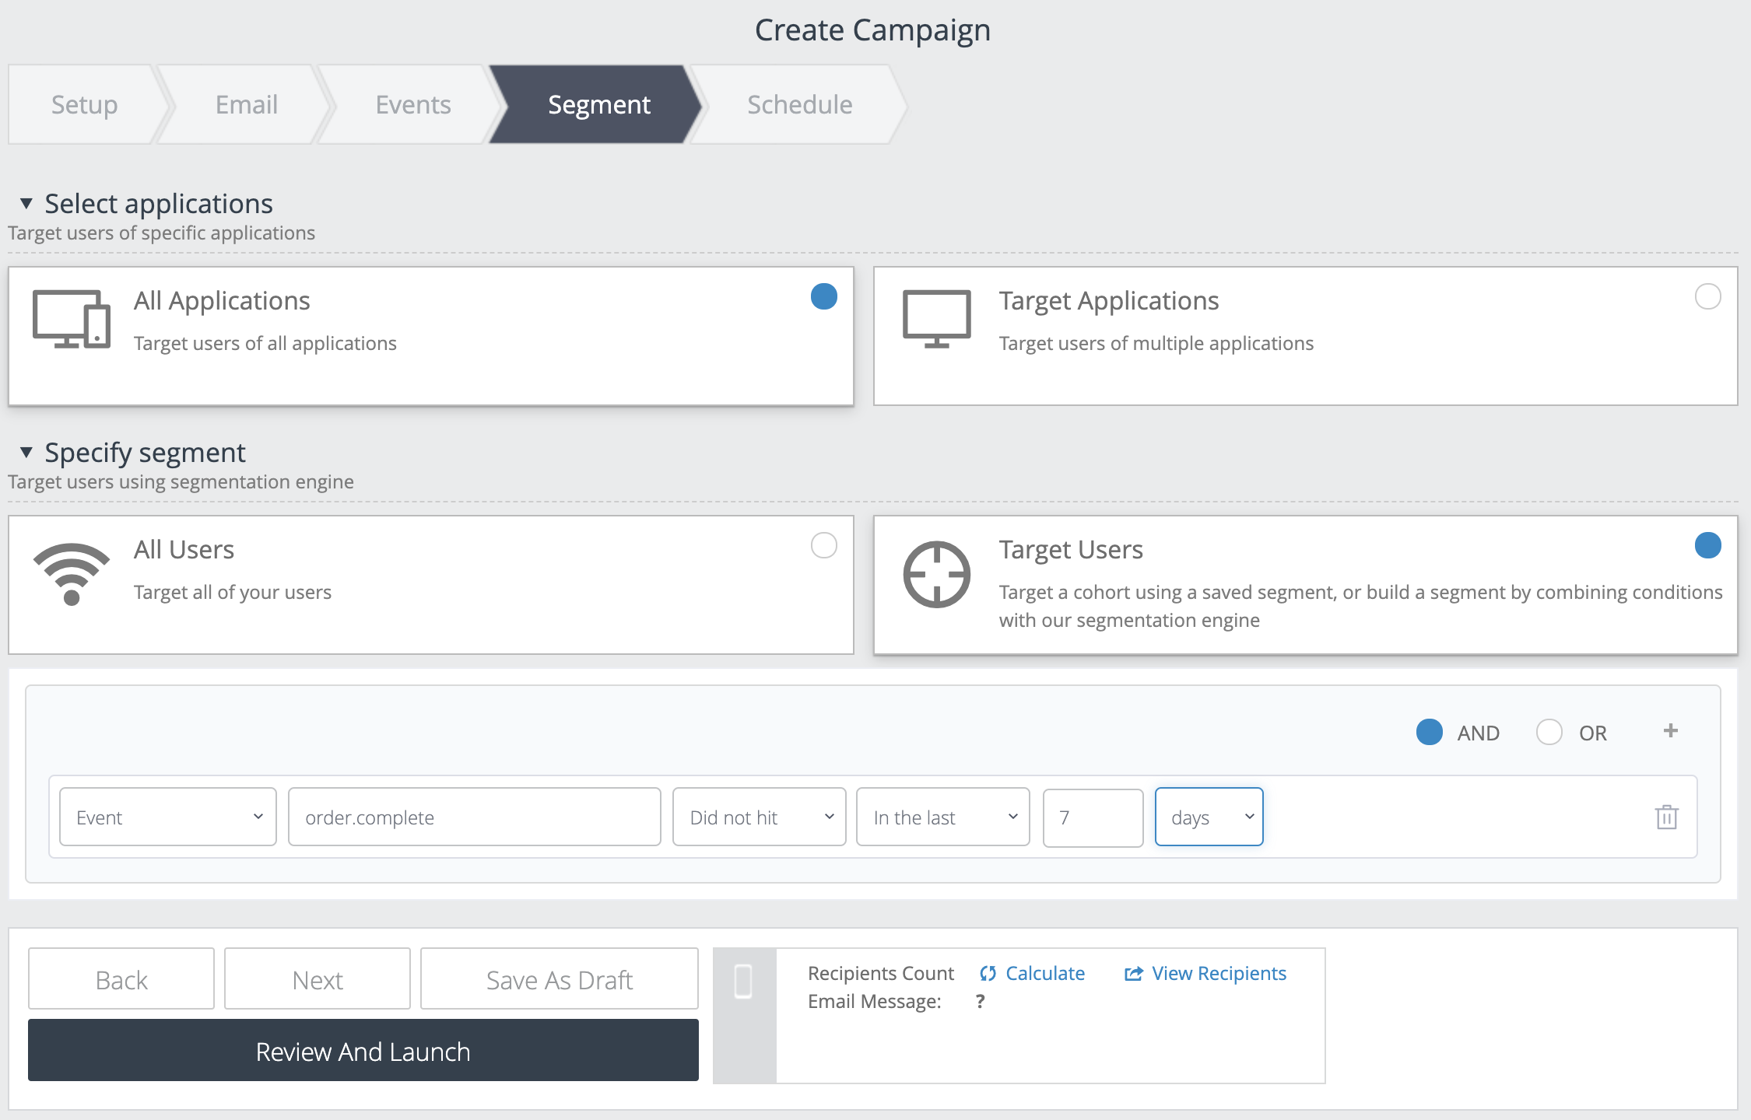
Task: Switch to the Email step tab
Action: click(x=246, y=104)
